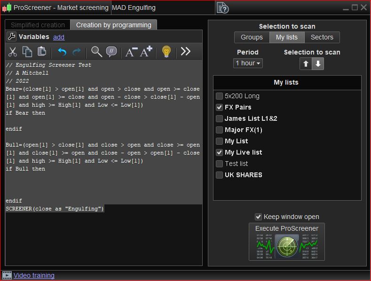Click the Cut scissors icon
371x281 pixels.
(x=13, y=52)
